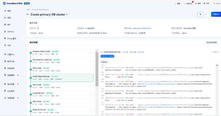Click the help icon next to the task duration label
The height and width of the screenshot is (116, 221).
click(136, 33)
